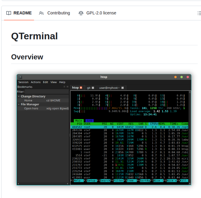Click the VIRT column header

(120, 124)
